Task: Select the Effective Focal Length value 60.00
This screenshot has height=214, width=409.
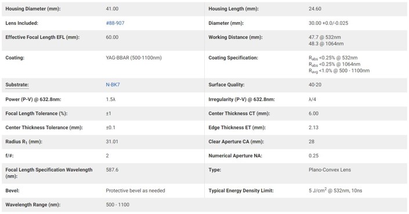Action: click(112, 37)
